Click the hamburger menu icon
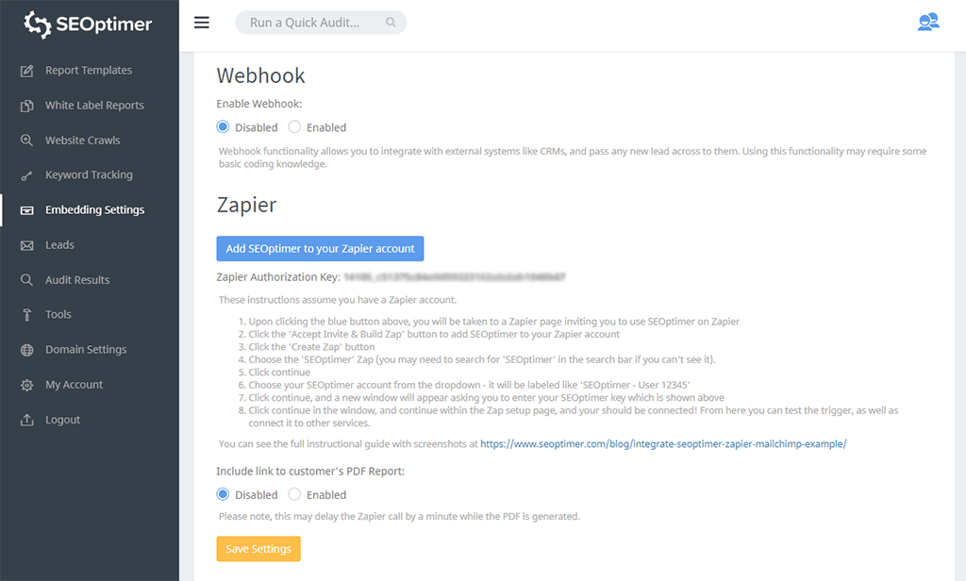Image resolution: width=966 pixels, height=581 pixels. coord(201,23)
